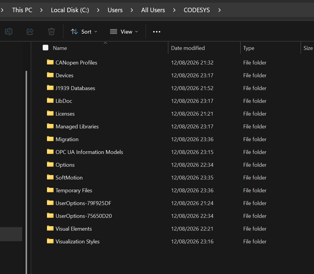
Task: Select the Licenses folder icon
Action: point(50,114)
